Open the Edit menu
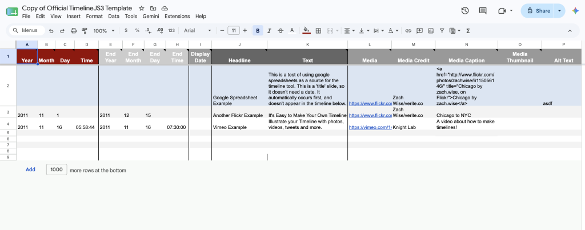585x230 pixels. (41, 17)
